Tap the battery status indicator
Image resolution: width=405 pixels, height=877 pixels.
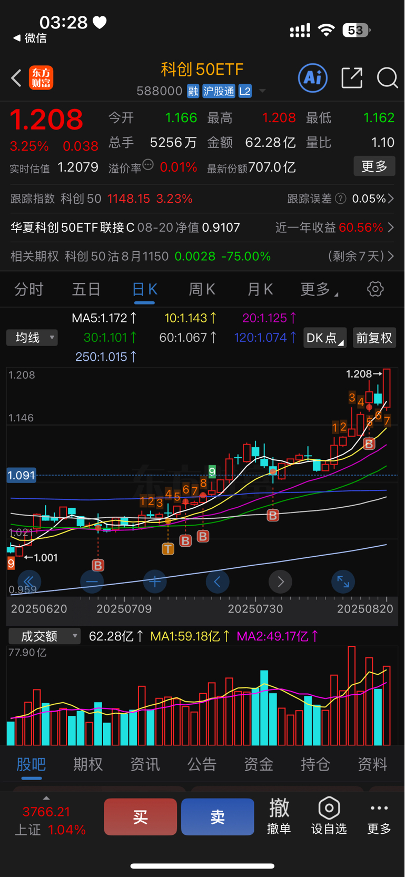click(x=356, y=31)
